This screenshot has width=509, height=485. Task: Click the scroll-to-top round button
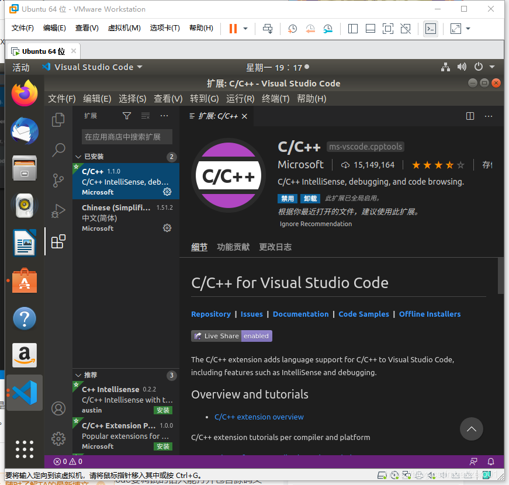(472, 429)
